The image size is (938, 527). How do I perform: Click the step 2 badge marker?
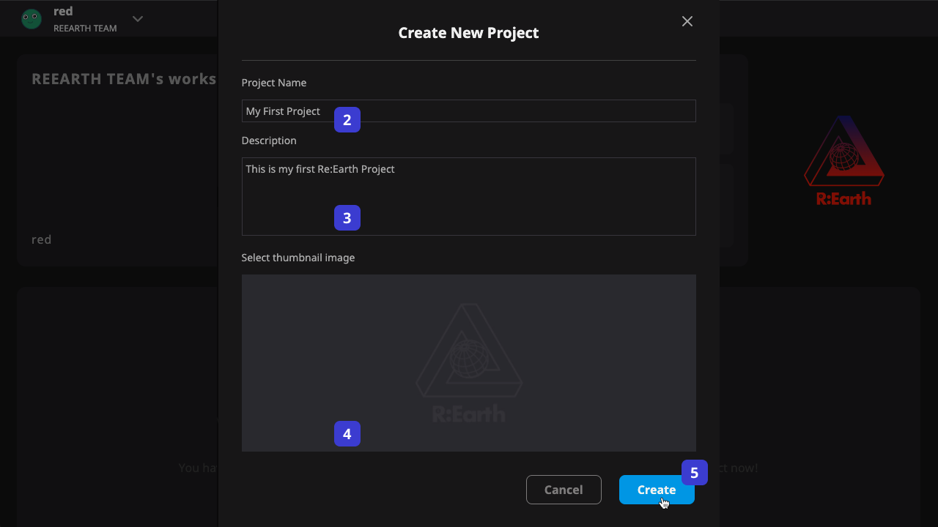tap(347, 120)
